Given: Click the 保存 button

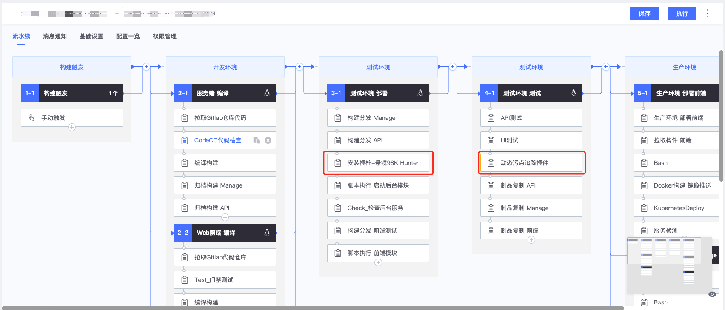Looking at the screenshot, I should (x=644, y=14).
